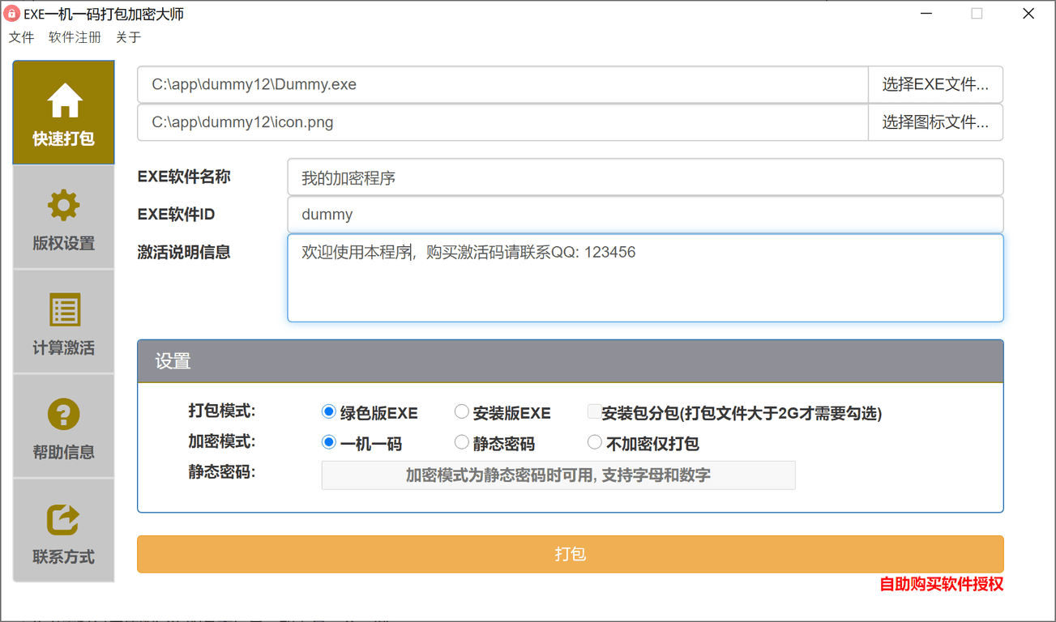1056x622 pixels.
Task: Open the 关于 menu
Action: 127,36
